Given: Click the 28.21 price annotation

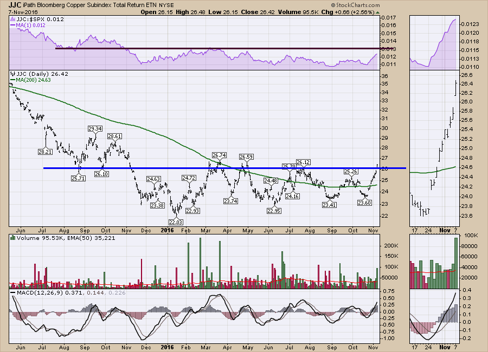Looking at the screenshot, I should [x=45, y=153].
